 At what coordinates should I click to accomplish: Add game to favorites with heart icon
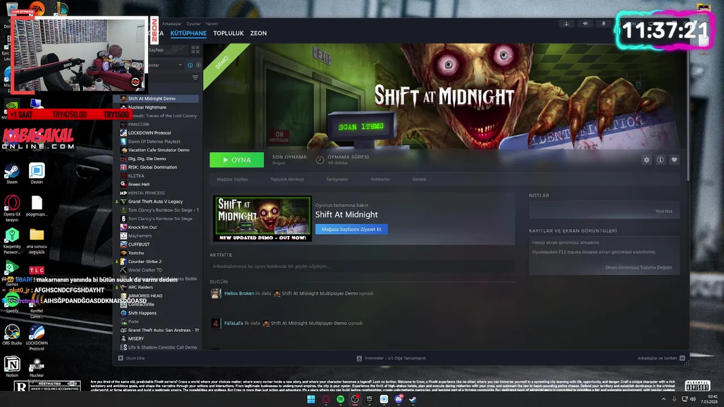(674, 160)
